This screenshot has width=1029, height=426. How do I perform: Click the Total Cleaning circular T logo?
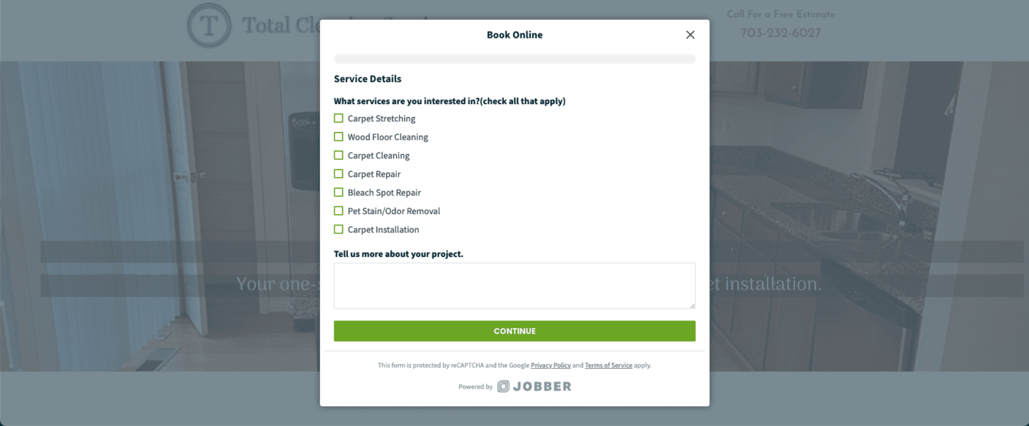coord(209,26)
